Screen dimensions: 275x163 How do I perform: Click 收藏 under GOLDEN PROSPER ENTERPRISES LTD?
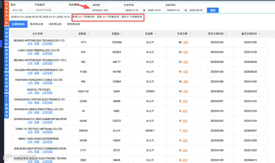point(37,73)
